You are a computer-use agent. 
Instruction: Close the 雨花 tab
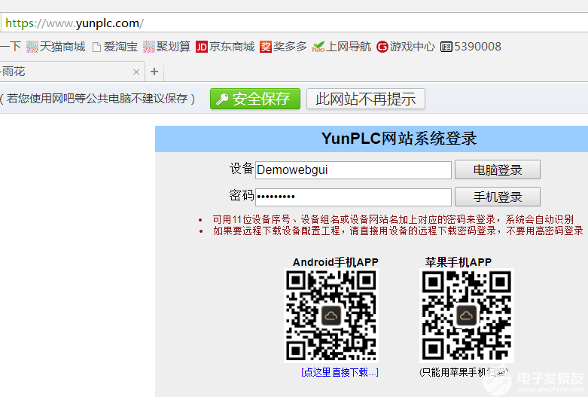[x=136, y=72]
